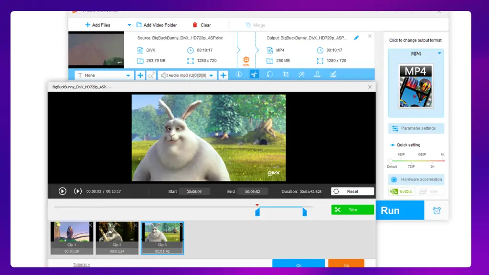Open the file info icon
This screenshot has width=489, height=275.
(x=239, y=74)
